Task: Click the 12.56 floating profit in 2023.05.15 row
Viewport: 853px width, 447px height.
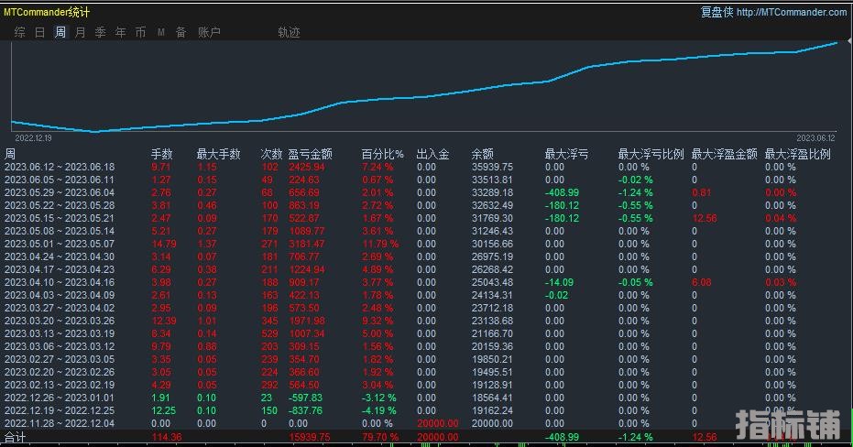Action: coord(705,218)
